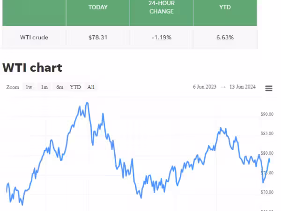The width and height of the screenshot is (281, 211).
Task: Click the YTD table column header
Action: point(225,8)
